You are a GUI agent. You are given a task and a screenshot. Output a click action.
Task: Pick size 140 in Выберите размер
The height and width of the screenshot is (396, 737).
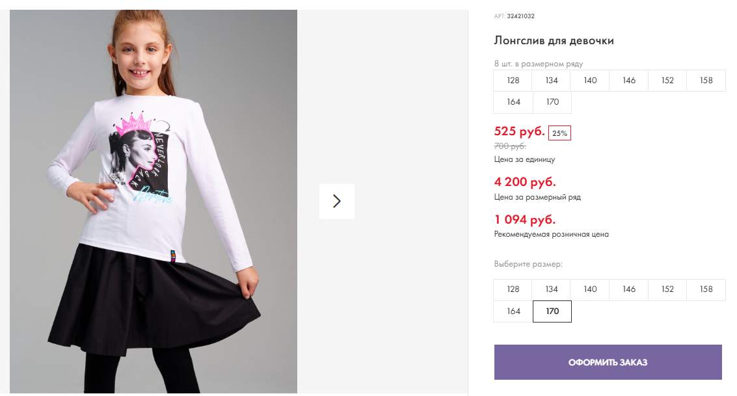pyautogui.click(x=590, y=289)
